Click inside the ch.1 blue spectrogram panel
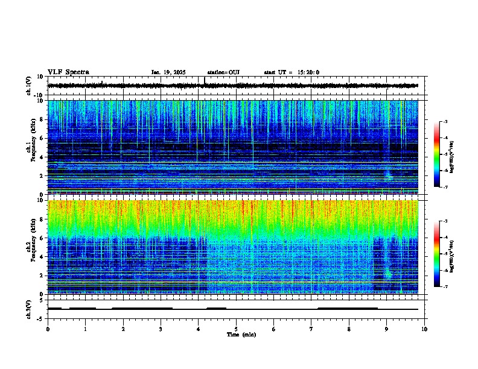The height and width of the screenshot is (369, 478). point(232,147)
